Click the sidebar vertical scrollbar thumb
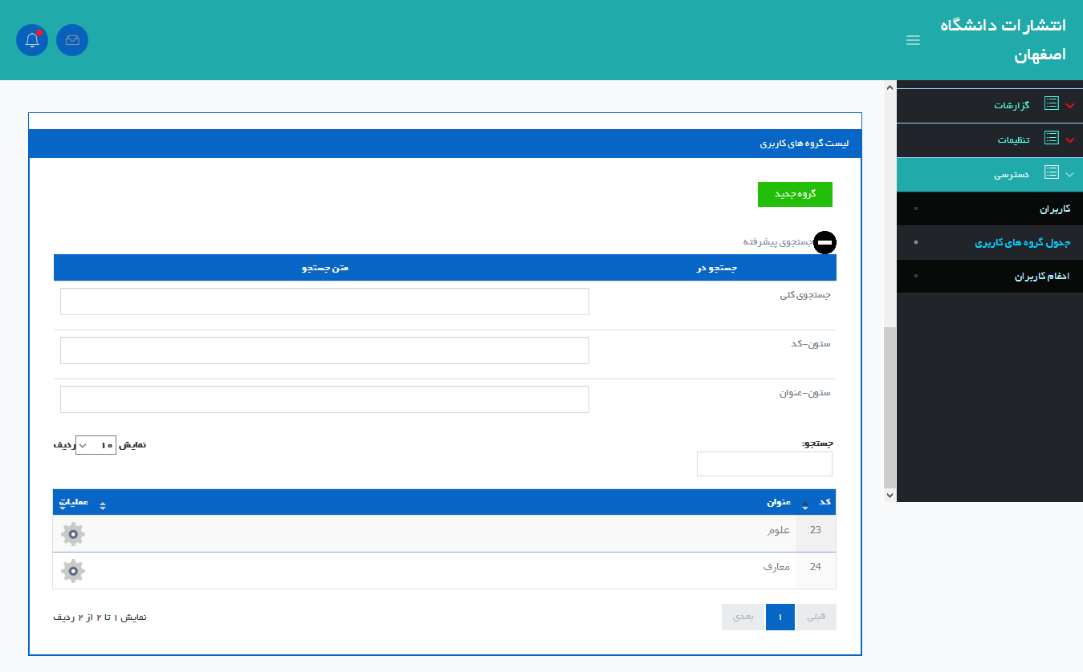The height and width of the screenshot is (672, 1083). click(x=889, y=407)
